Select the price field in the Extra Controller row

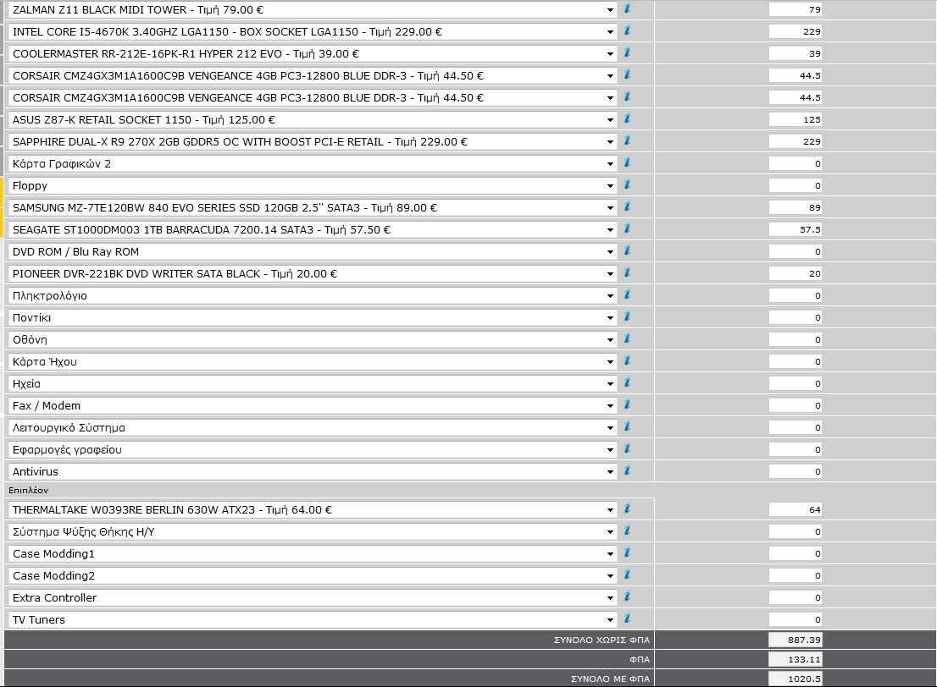(x=796, y=597)
